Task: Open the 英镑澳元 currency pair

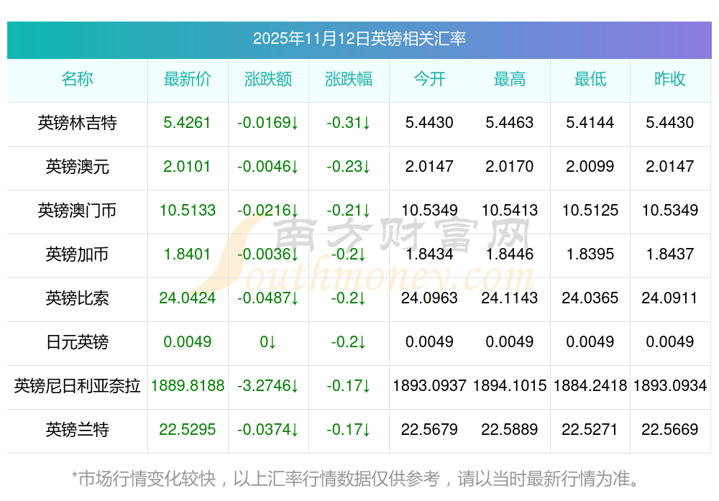Action: (x=77, y=166)
